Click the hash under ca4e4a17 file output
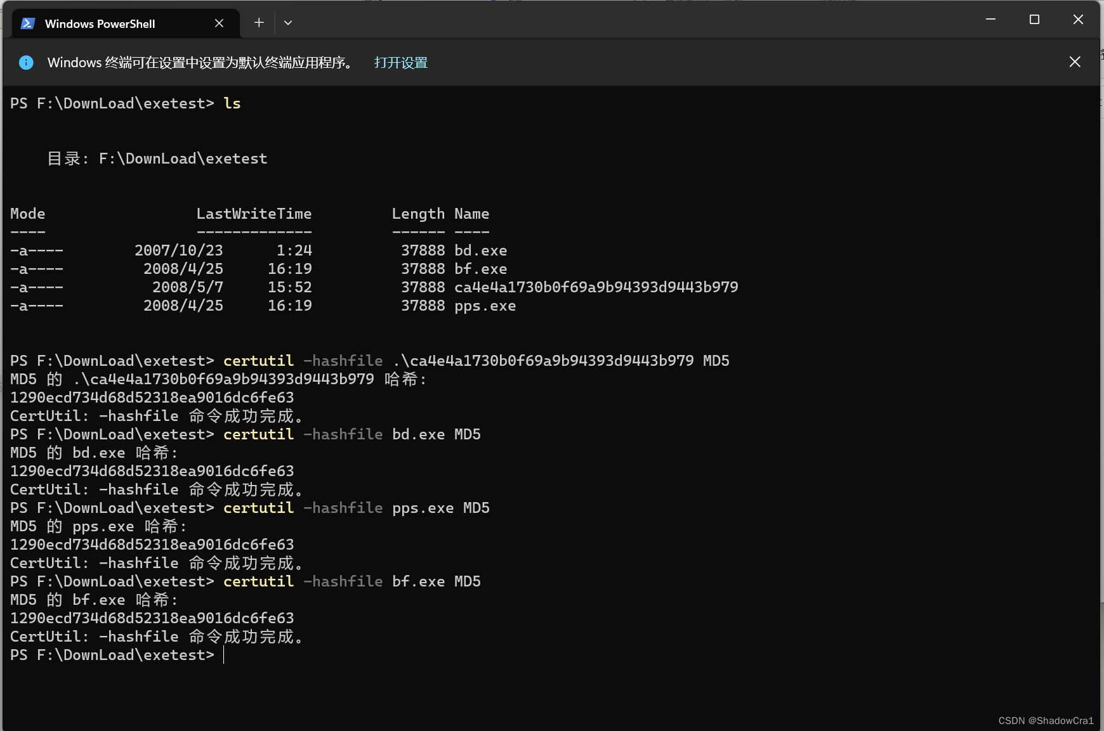The width and height of the screenshot is (1104, 731). pyautogui.click(x=152, y=398)
